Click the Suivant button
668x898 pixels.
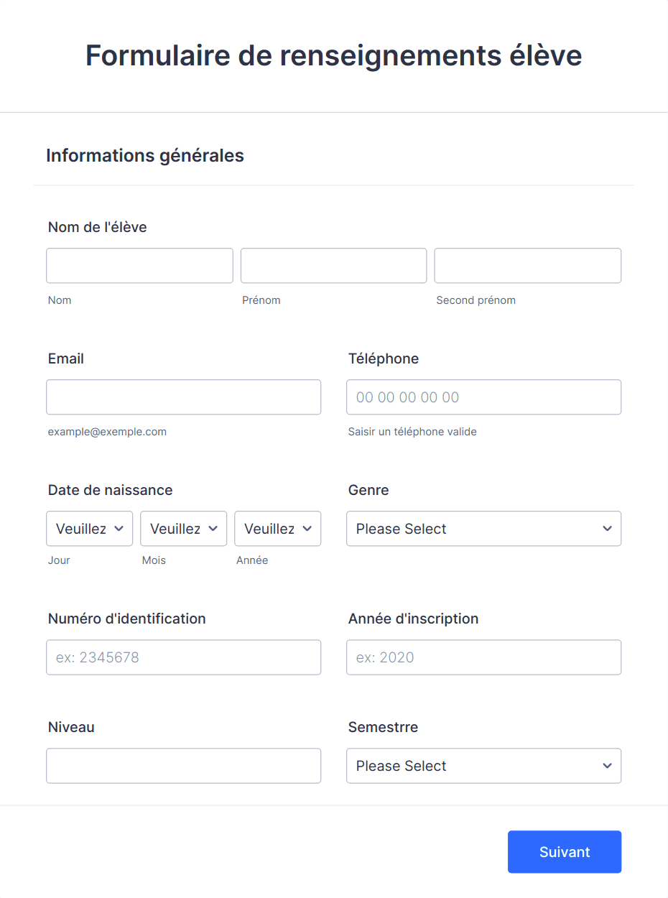[x=564, y=851]
